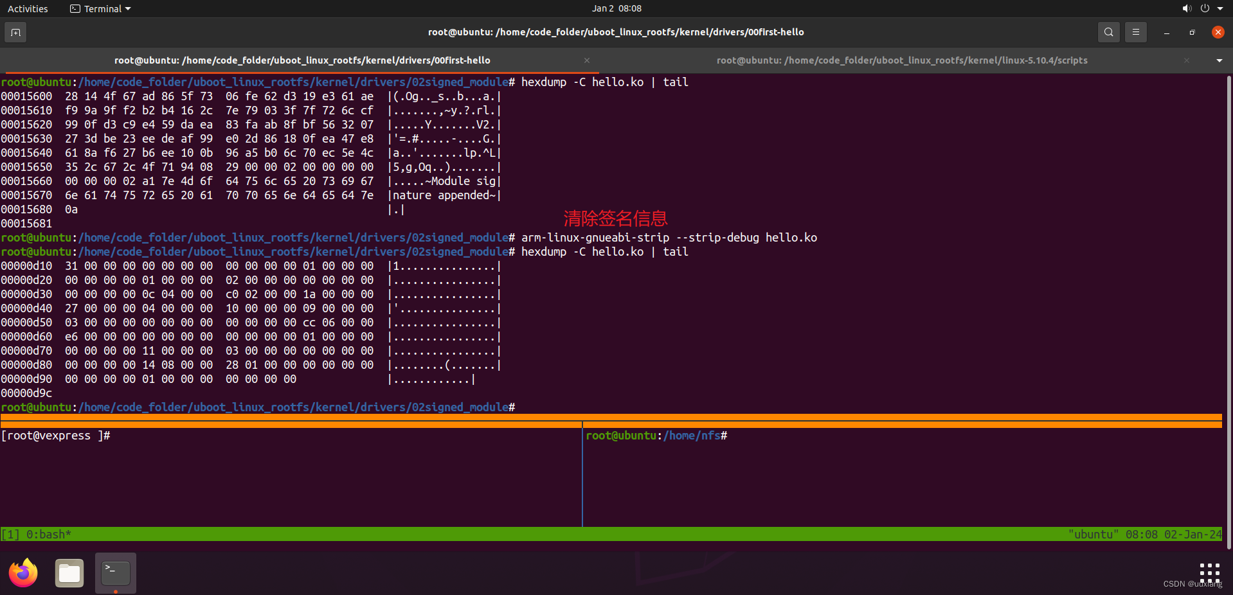Close the terminal window

[1218, 32]
